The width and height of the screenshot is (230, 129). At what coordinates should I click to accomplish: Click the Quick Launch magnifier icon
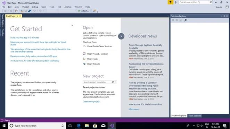pos(211,2)
